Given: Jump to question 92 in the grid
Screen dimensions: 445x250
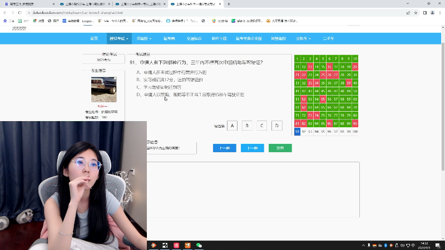Looking at the screenshot, I should (x=304, y=132).
